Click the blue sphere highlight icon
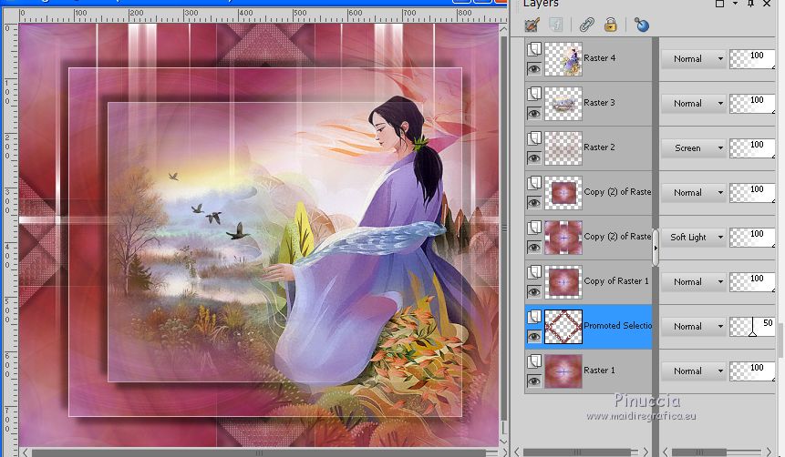This screenshot has height=457, width=785. point(641,25)
